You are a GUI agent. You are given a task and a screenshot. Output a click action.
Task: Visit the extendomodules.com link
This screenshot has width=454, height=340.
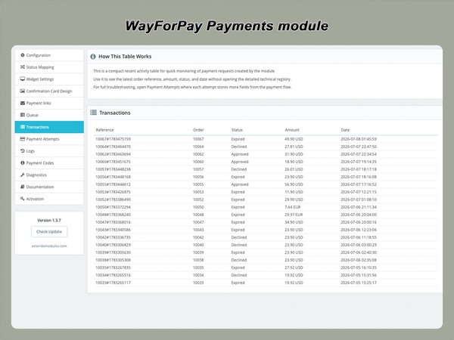pos(49,246)
